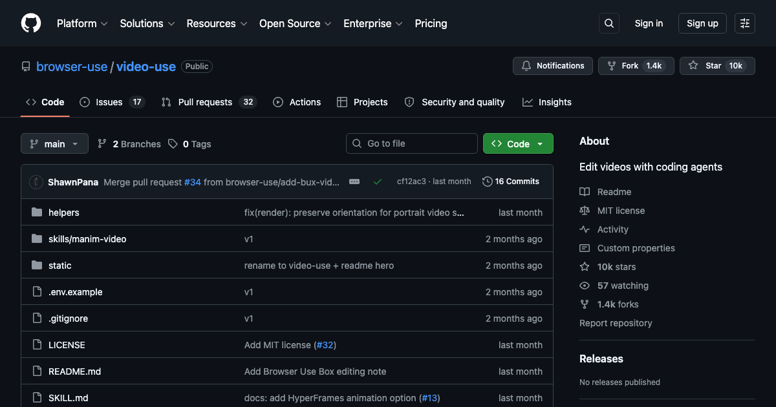Image resolution: width=776 pixels, height=407 pixels.
Task: Click the Star icon button
Action: tap(693, 66)
